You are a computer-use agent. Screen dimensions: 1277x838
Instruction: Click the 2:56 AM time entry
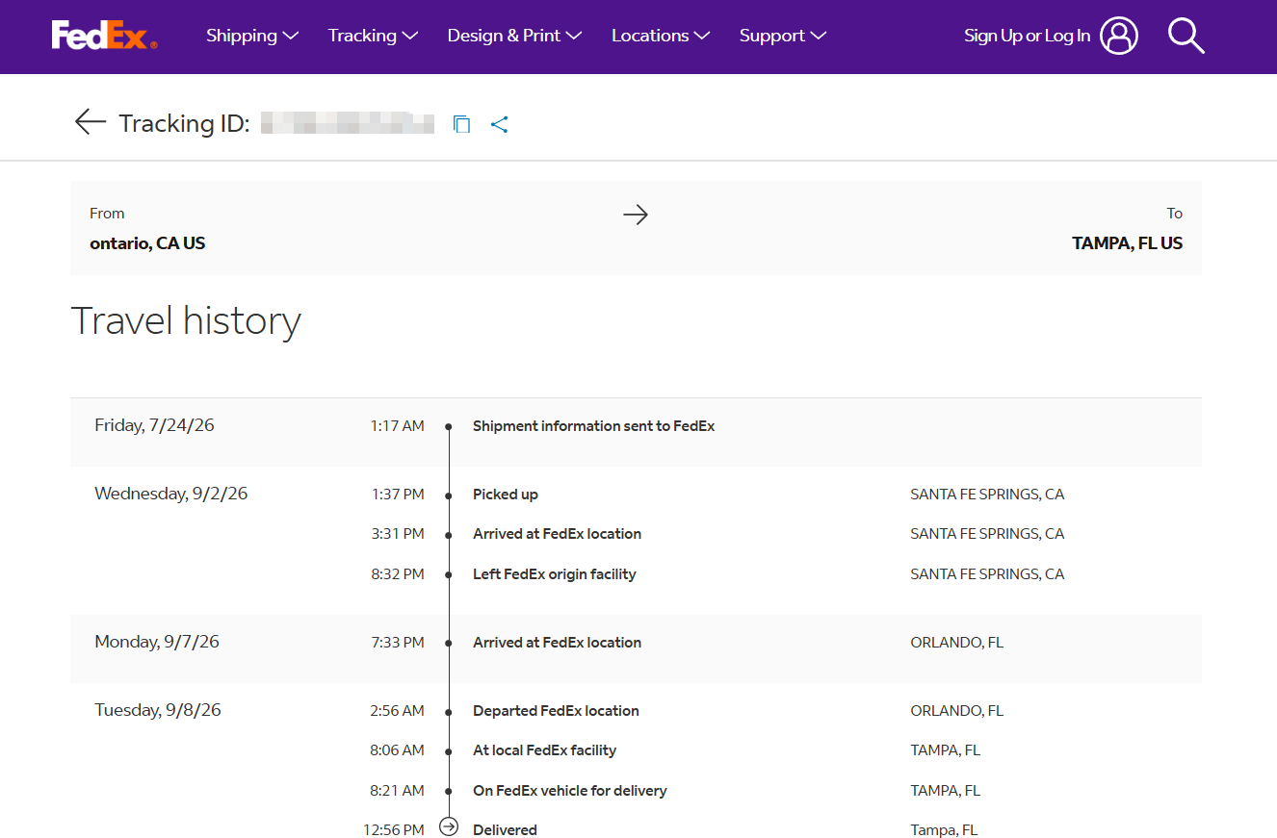[397, 711]
